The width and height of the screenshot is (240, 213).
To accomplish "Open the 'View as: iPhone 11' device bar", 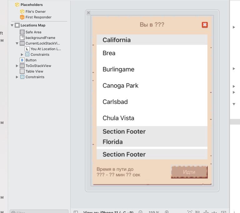I will coord(108,212).
